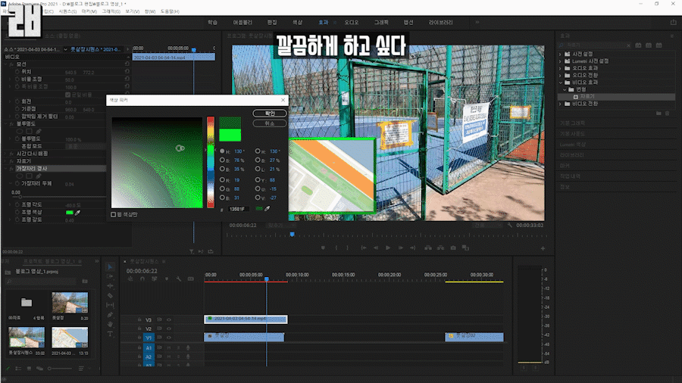The width and height of the screenshot is (682, 383).
Task: Click the eyedropper next to hex field
Action: 267,209
